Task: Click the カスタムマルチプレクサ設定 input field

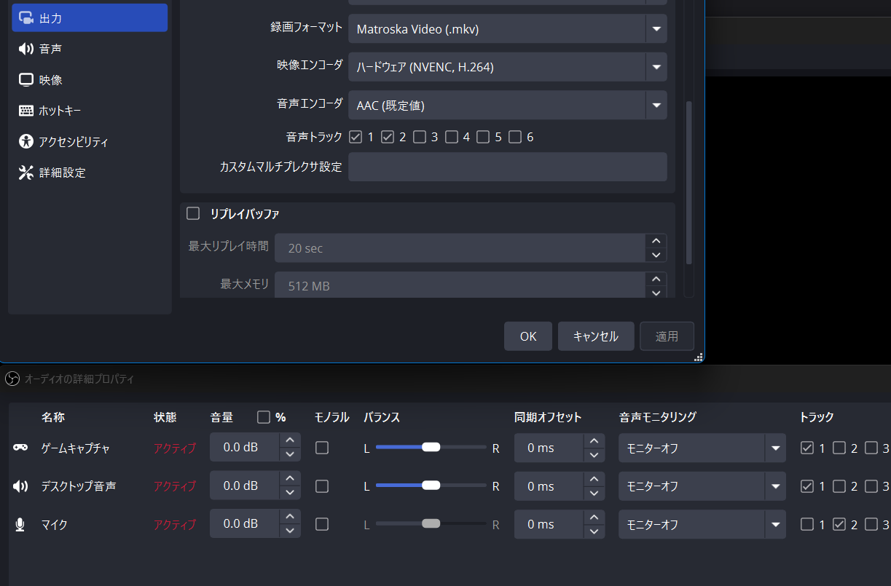Action: point(508,167)
